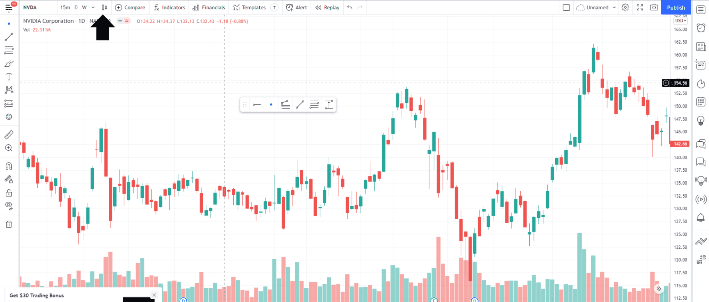Select the brush drawing tool
709x302 pixels.
click(x=9, y=64)
